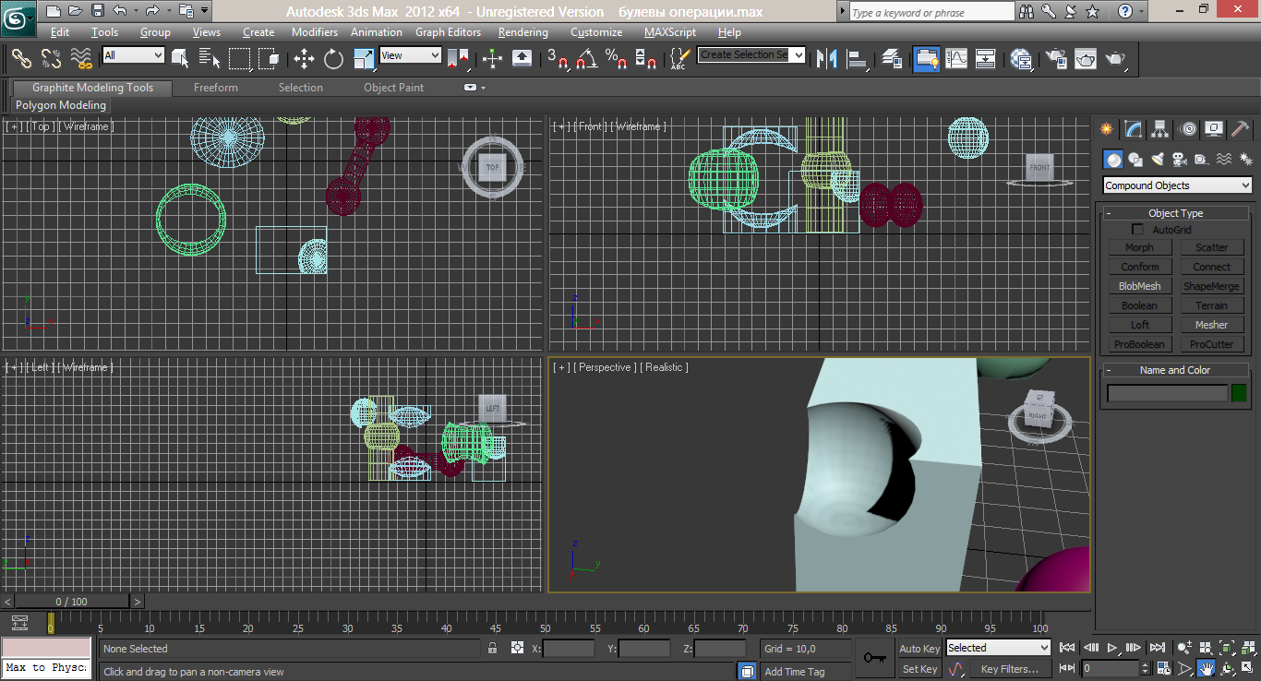The height and width of the screenshot is (681, 1261).
Task: Click the object name input field
Action: 1168,393
